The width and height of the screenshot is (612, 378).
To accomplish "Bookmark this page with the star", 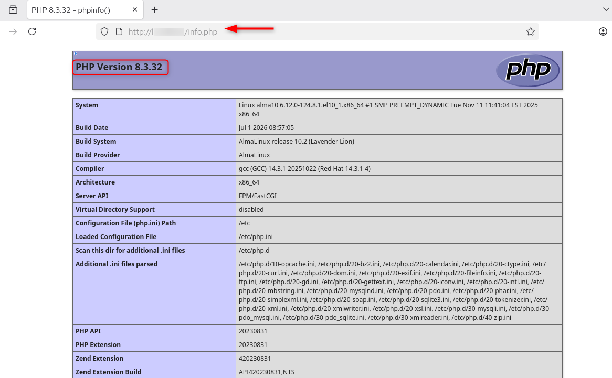I will coord(531,31).
